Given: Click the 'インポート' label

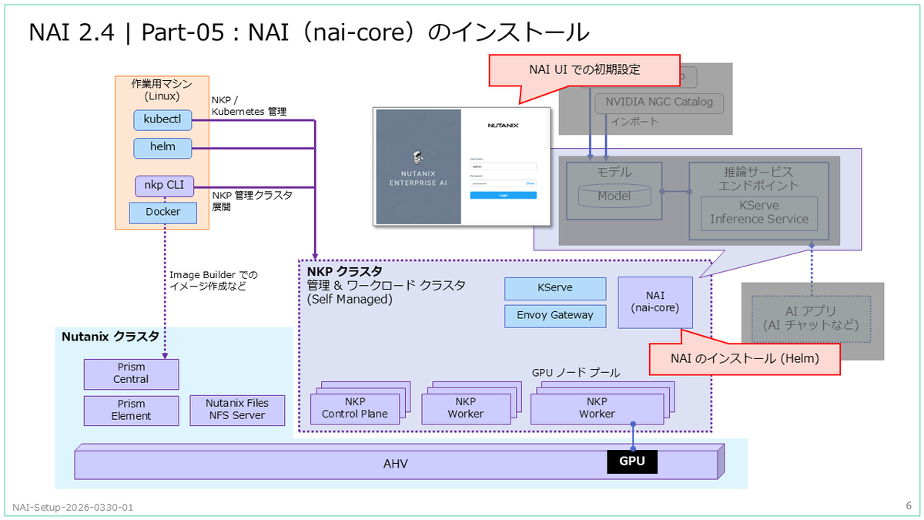Looking at the screenshot, I should click(635, 122).
